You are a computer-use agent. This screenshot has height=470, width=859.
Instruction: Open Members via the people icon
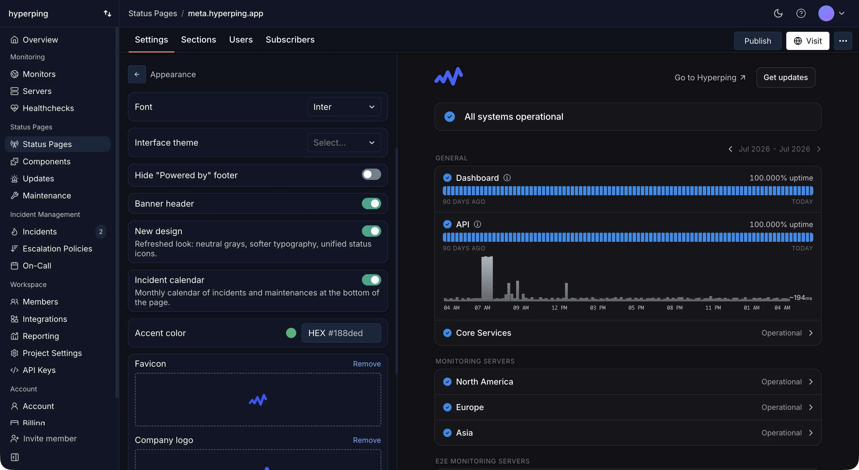coord(14,301)
